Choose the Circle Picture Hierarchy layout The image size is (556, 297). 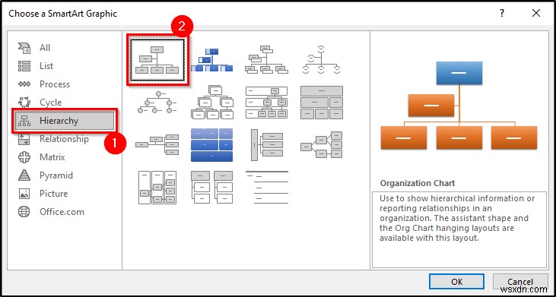click(157, 102)
